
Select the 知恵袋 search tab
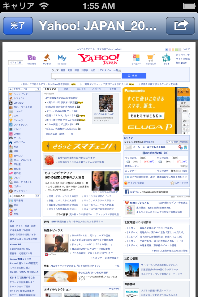85,70
